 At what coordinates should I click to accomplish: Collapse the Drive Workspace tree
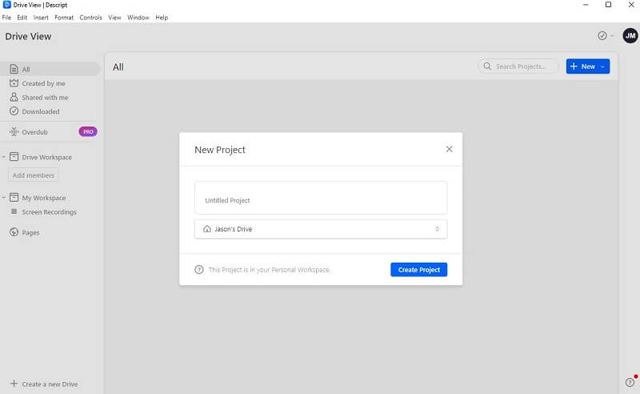pos(4,157)
